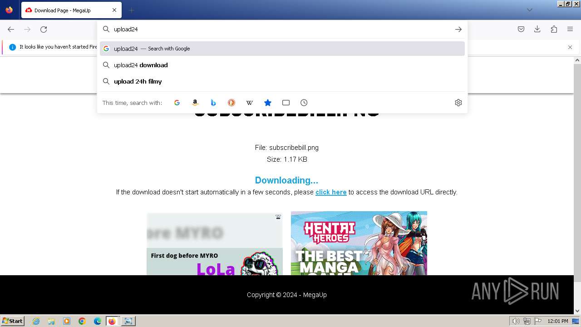Close the Download Page - MegaUp tab
Screen dimensions: 581x327
coord(114,10)
